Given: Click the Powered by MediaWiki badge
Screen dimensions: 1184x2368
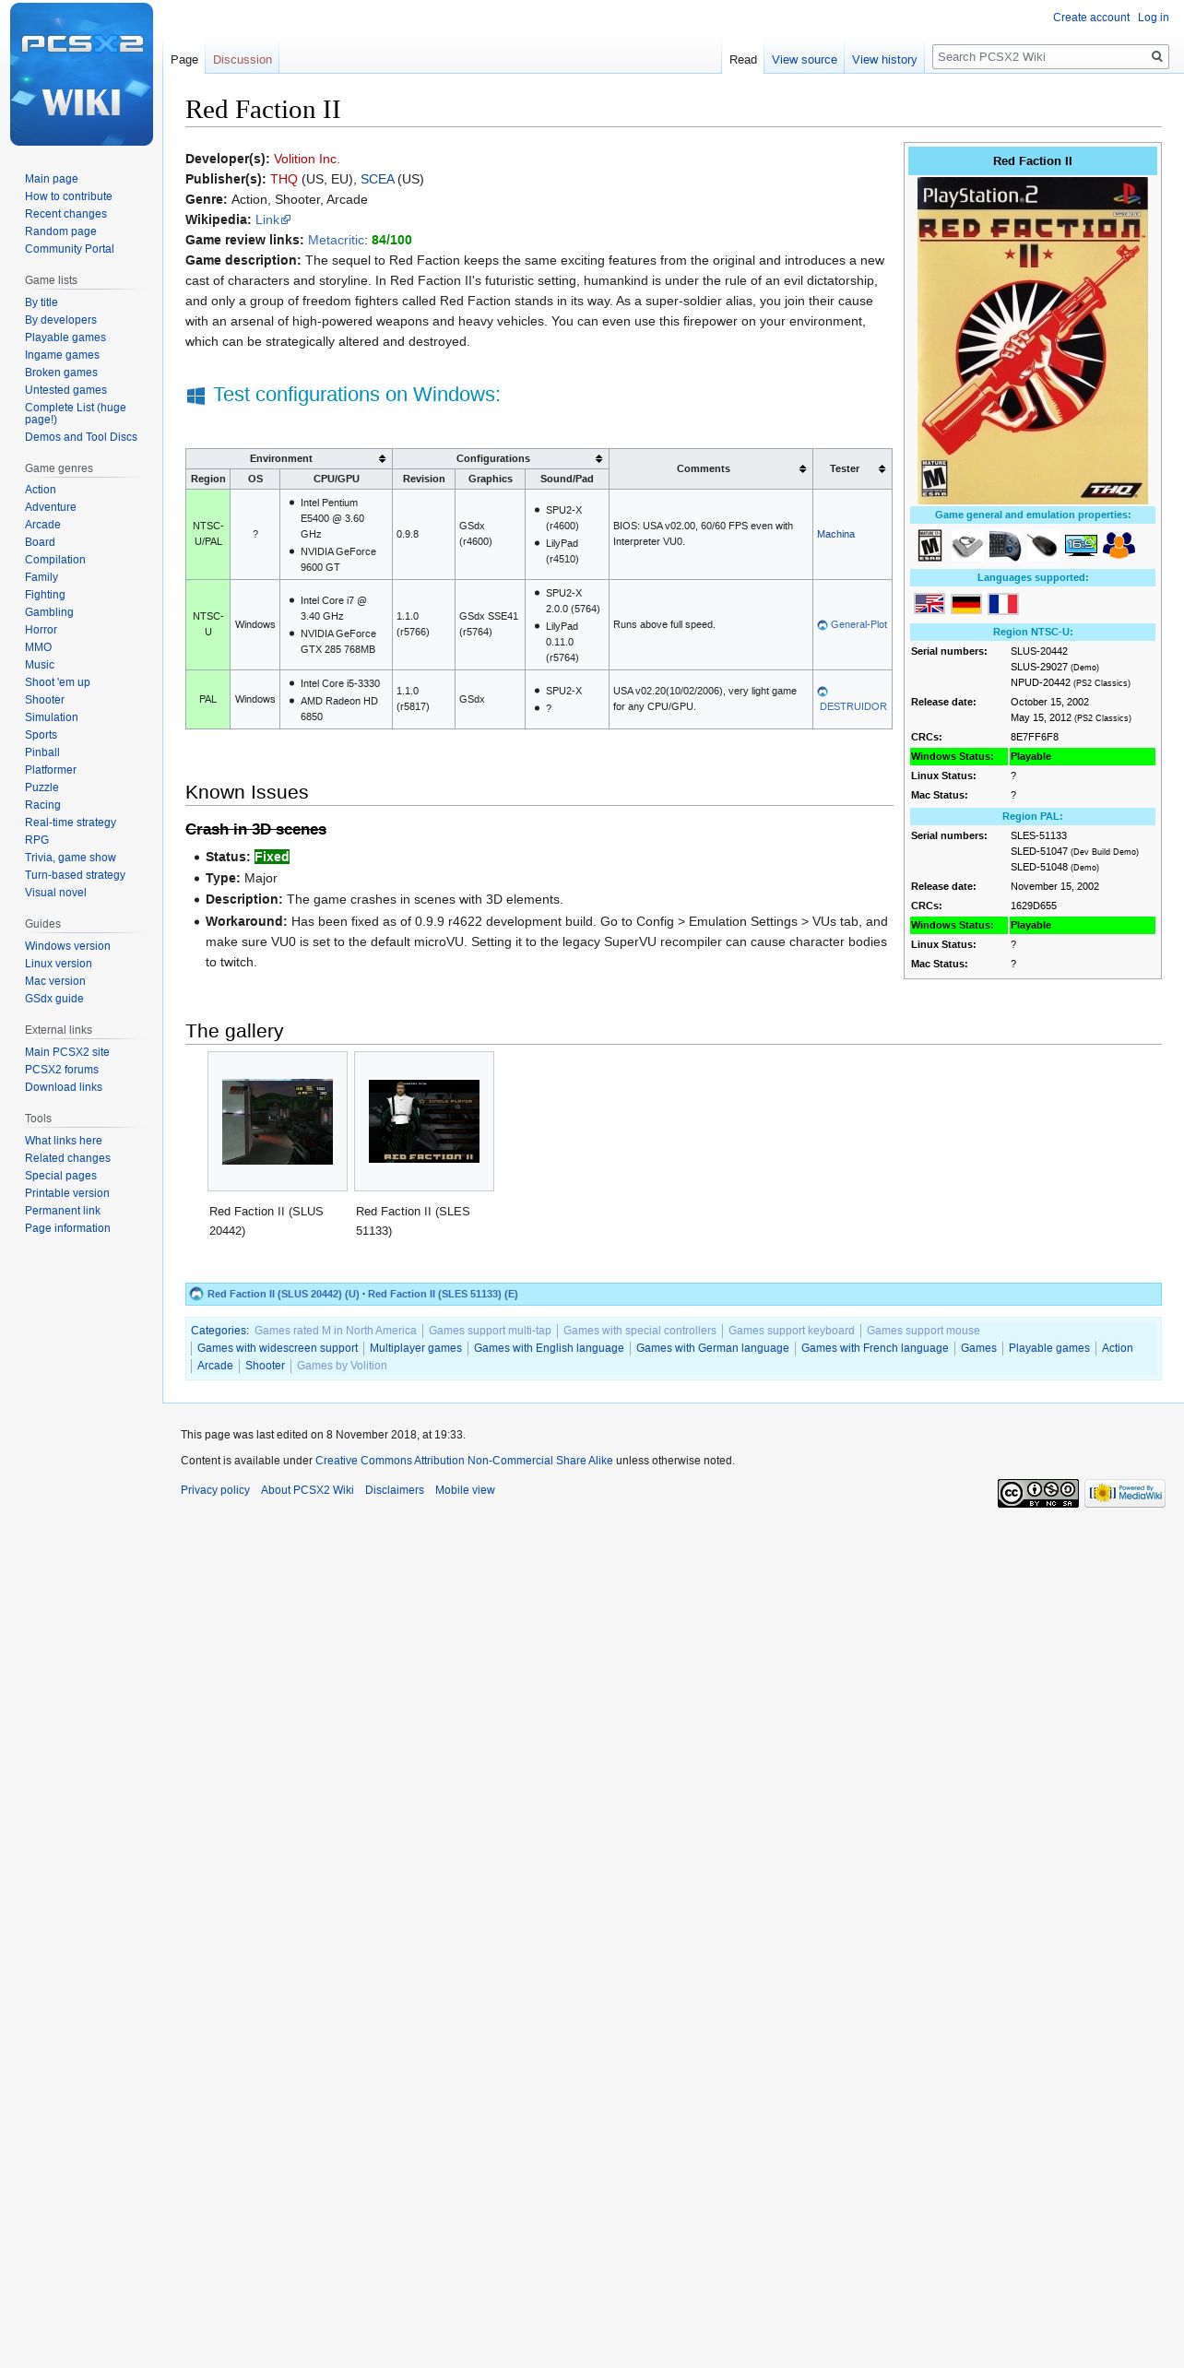Looking at the screenshot, I should click(x=1124, y=1493).
